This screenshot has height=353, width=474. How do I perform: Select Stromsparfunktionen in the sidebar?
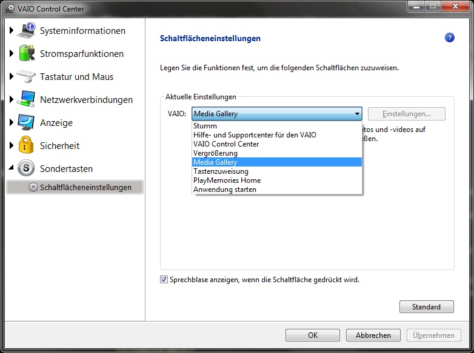[x=82, y=54]
